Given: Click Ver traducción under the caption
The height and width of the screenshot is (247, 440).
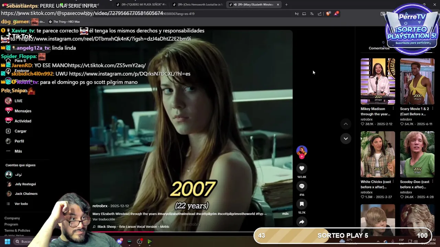Looking at the screenshot, I should pos(103,220).
